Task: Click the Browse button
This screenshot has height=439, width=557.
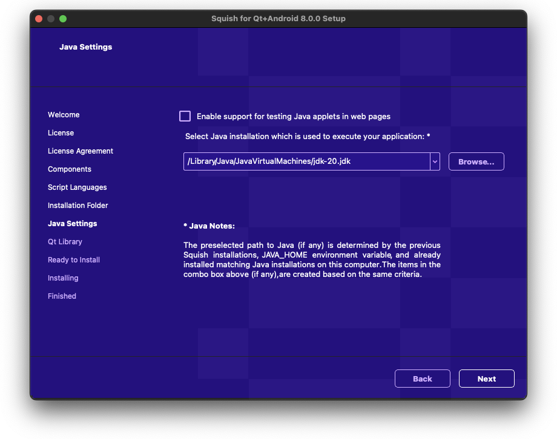Action: click(x=476, y=161)
